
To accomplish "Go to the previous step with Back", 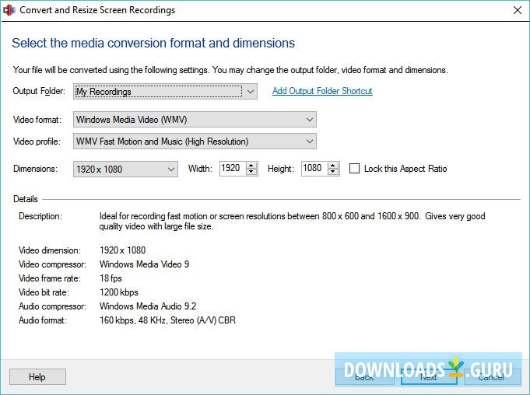I will click(x=363, y=377).
